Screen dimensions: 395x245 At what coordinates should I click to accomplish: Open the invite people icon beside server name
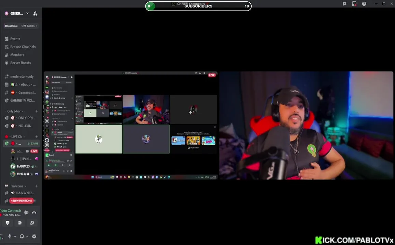tap(35, 14)
